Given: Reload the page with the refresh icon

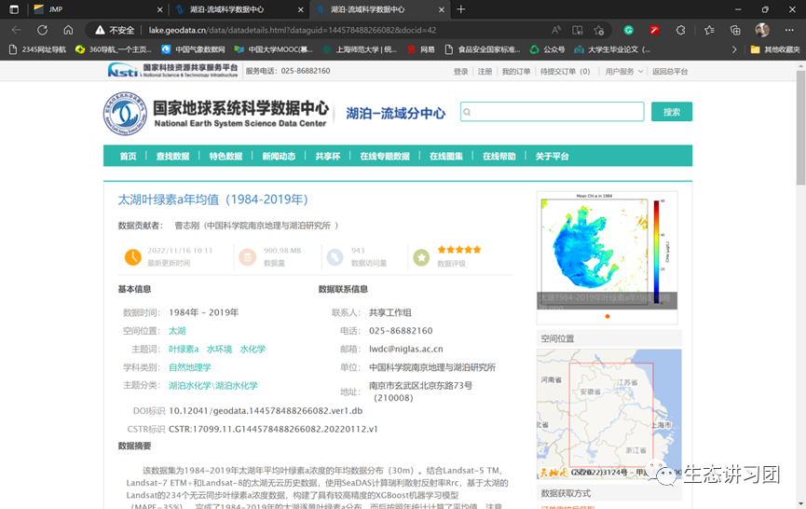Looking at the screenshot, I should 42,31.
